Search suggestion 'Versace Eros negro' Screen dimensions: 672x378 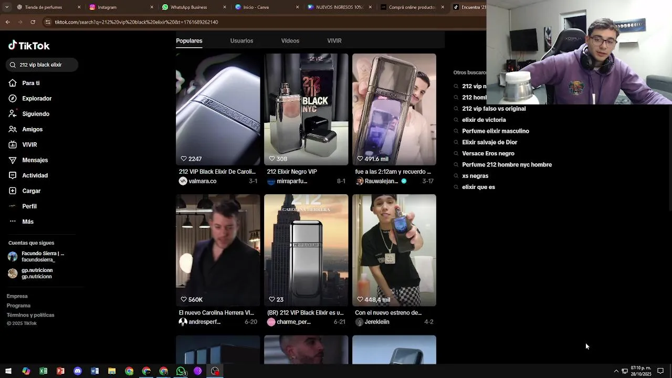pos(488,153)
